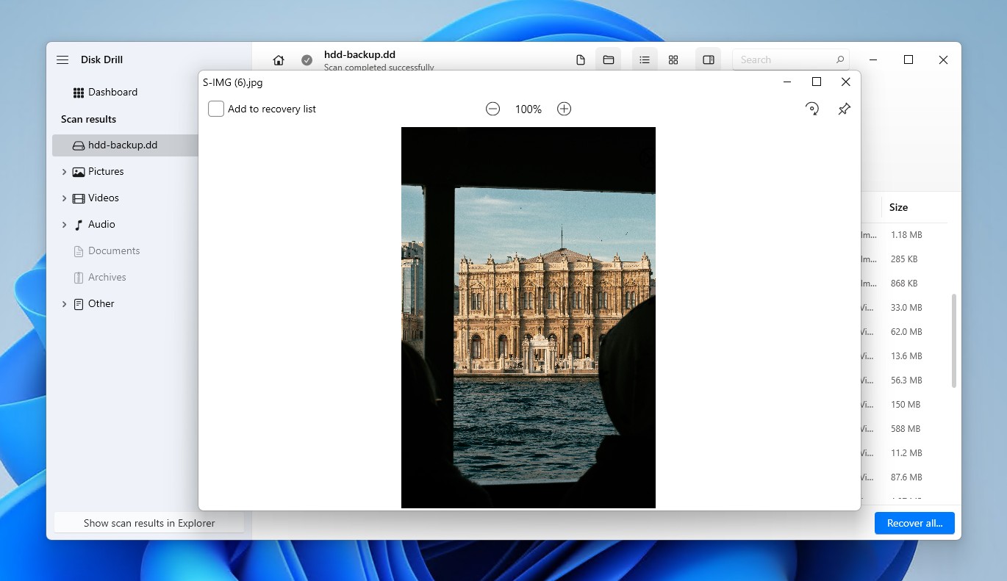Open the Dashboard section
The width and height of the screenshot is (1007, 581).
click(114, 92)
